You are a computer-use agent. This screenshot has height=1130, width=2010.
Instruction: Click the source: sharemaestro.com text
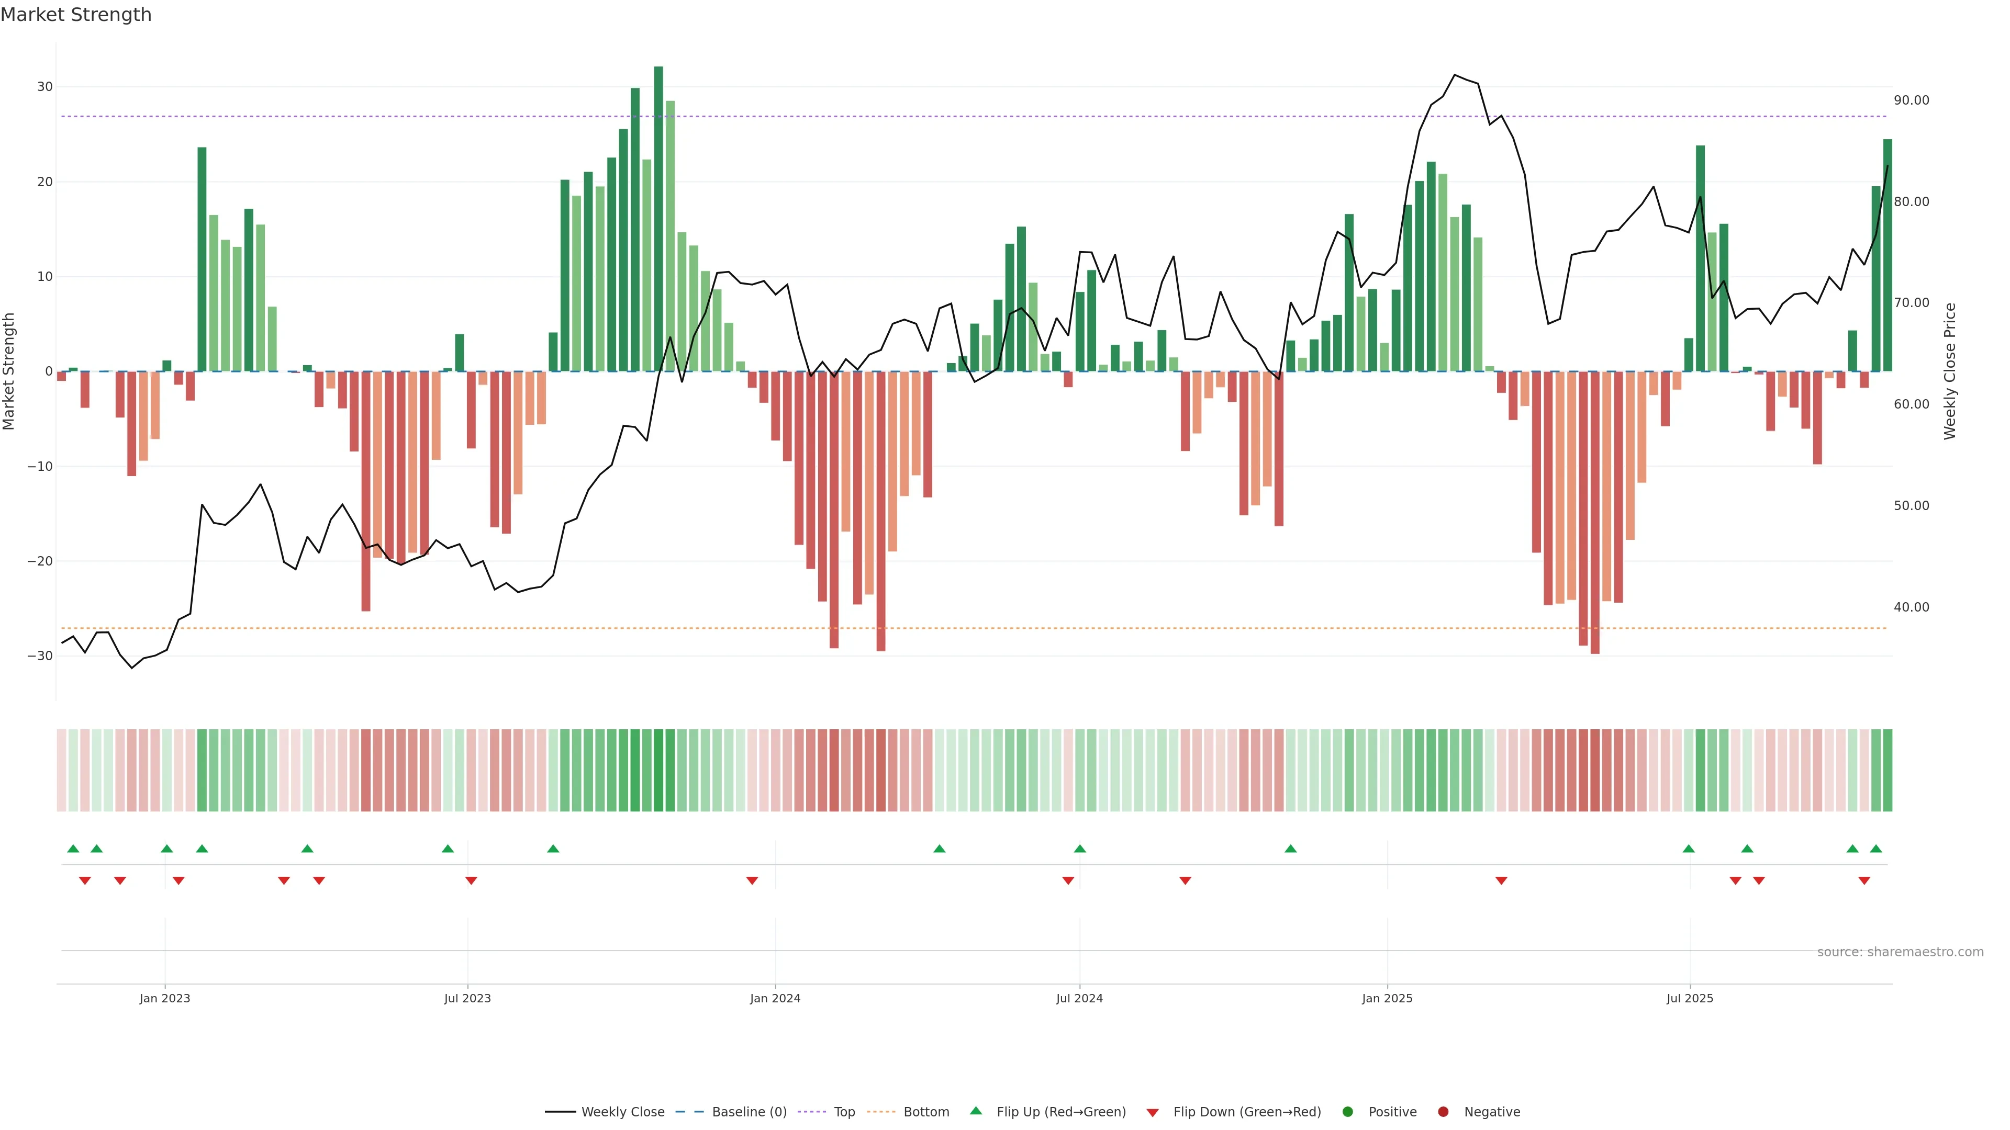[x=1900, y=952]
